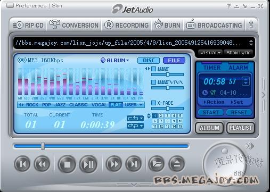Open the Rip CD tool
270x192 pixels.
28,25
